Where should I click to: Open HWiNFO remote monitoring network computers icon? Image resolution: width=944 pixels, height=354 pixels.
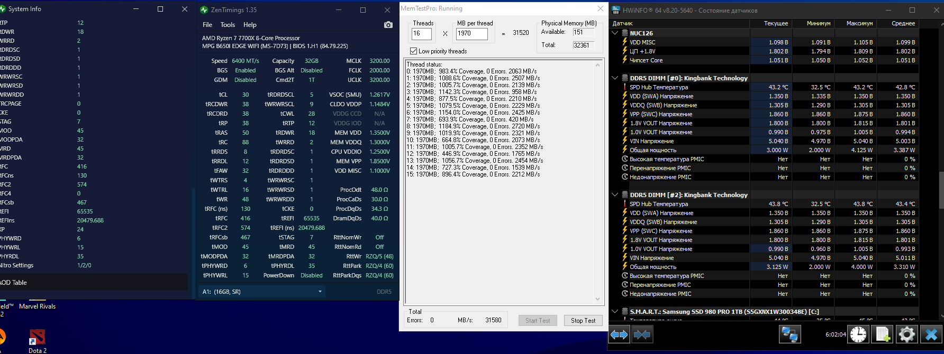tap(790, 334)
